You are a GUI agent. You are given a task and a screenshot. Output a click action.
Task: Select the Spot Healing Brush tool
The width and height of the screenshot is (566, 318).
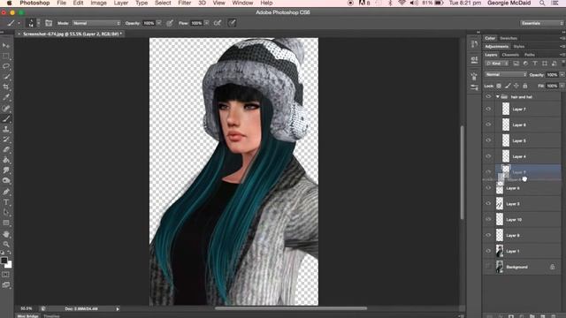point(6,108)
